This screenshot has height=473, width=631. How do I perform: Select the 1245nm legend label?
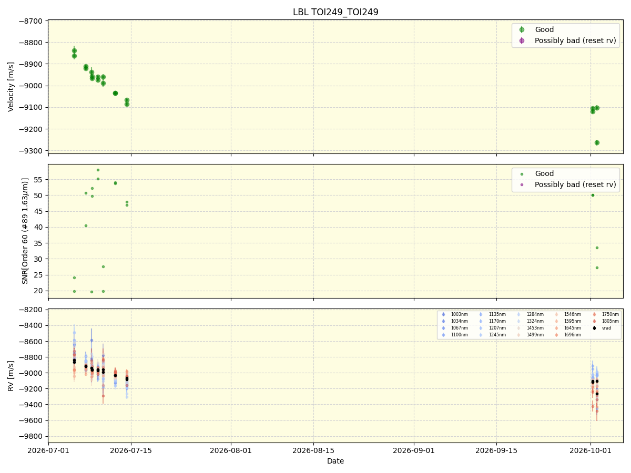click(497, 335)
